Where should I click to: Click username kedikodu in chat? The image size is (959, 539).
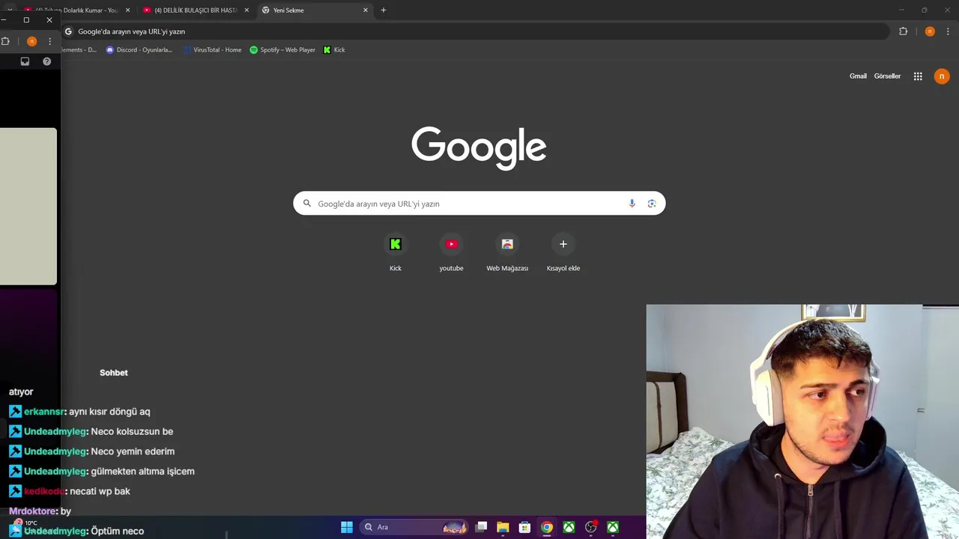pos(44,491)
